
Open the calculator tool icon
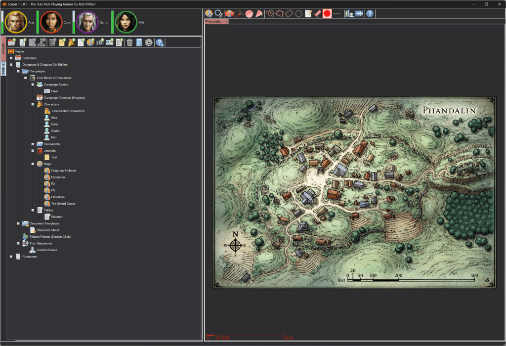click(139, 43)
